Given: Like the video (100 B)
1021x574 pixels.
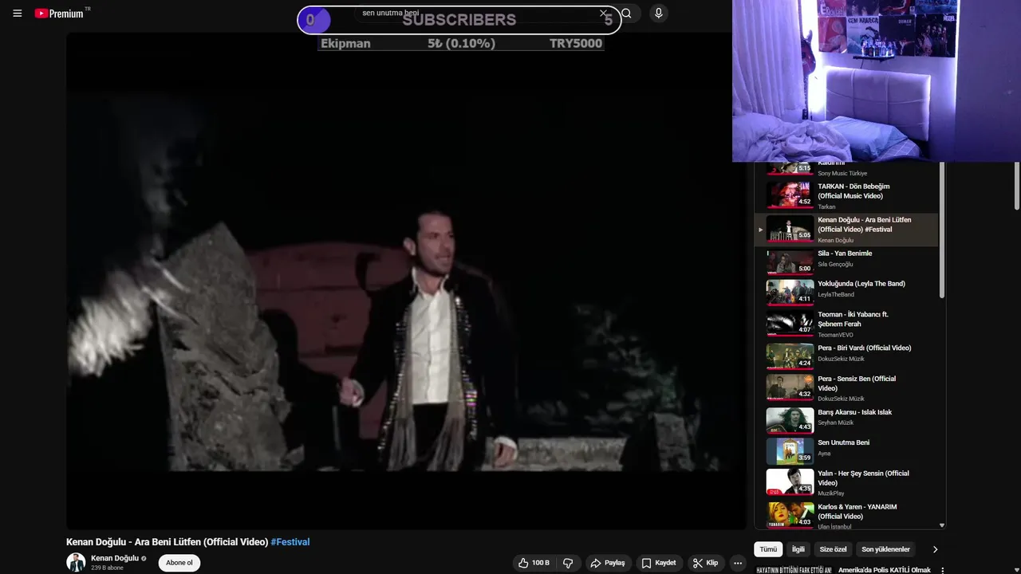Looking at the screenshot, I should tap(534, 563).
